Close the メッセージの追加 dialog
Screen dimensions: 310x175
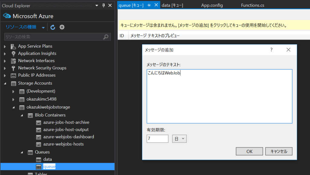point(289,50)
